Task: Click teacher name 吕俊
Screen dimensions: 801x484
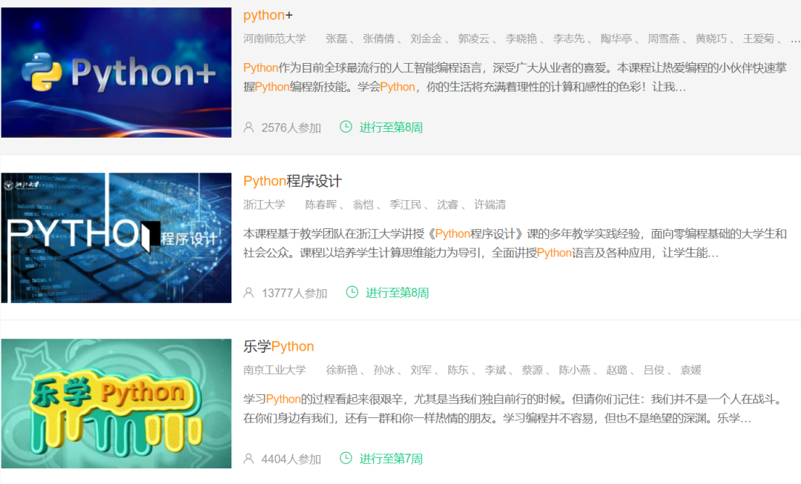Action: [x=654, y=370]
